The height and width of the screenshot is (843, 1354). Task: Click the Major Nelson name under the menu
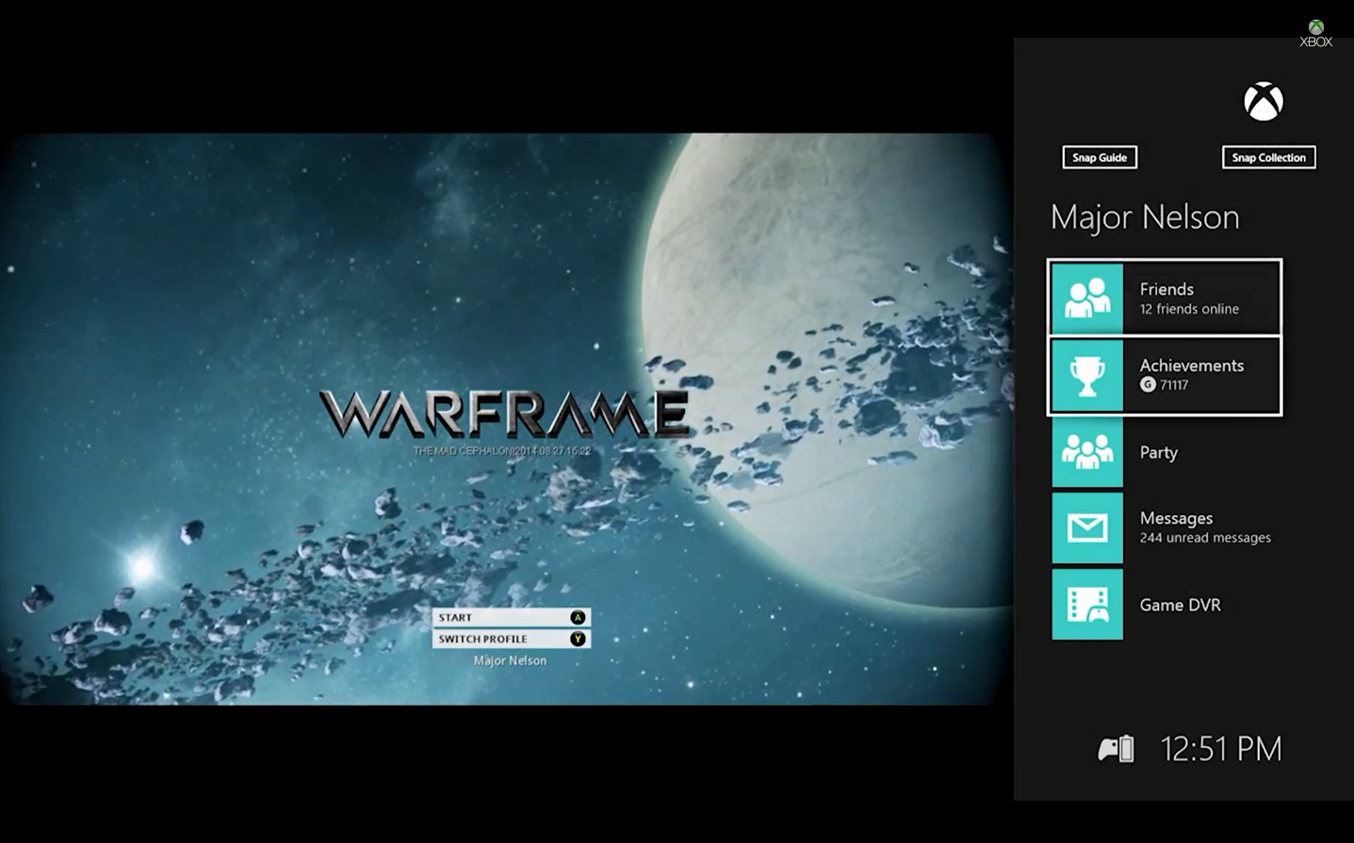click(x=510, y=660)
